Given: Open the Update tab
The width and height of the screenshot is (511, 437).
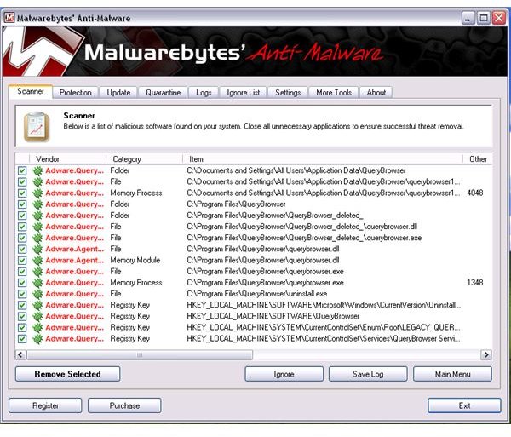Looking at the screenshot, I should click(x=118, y=93).
